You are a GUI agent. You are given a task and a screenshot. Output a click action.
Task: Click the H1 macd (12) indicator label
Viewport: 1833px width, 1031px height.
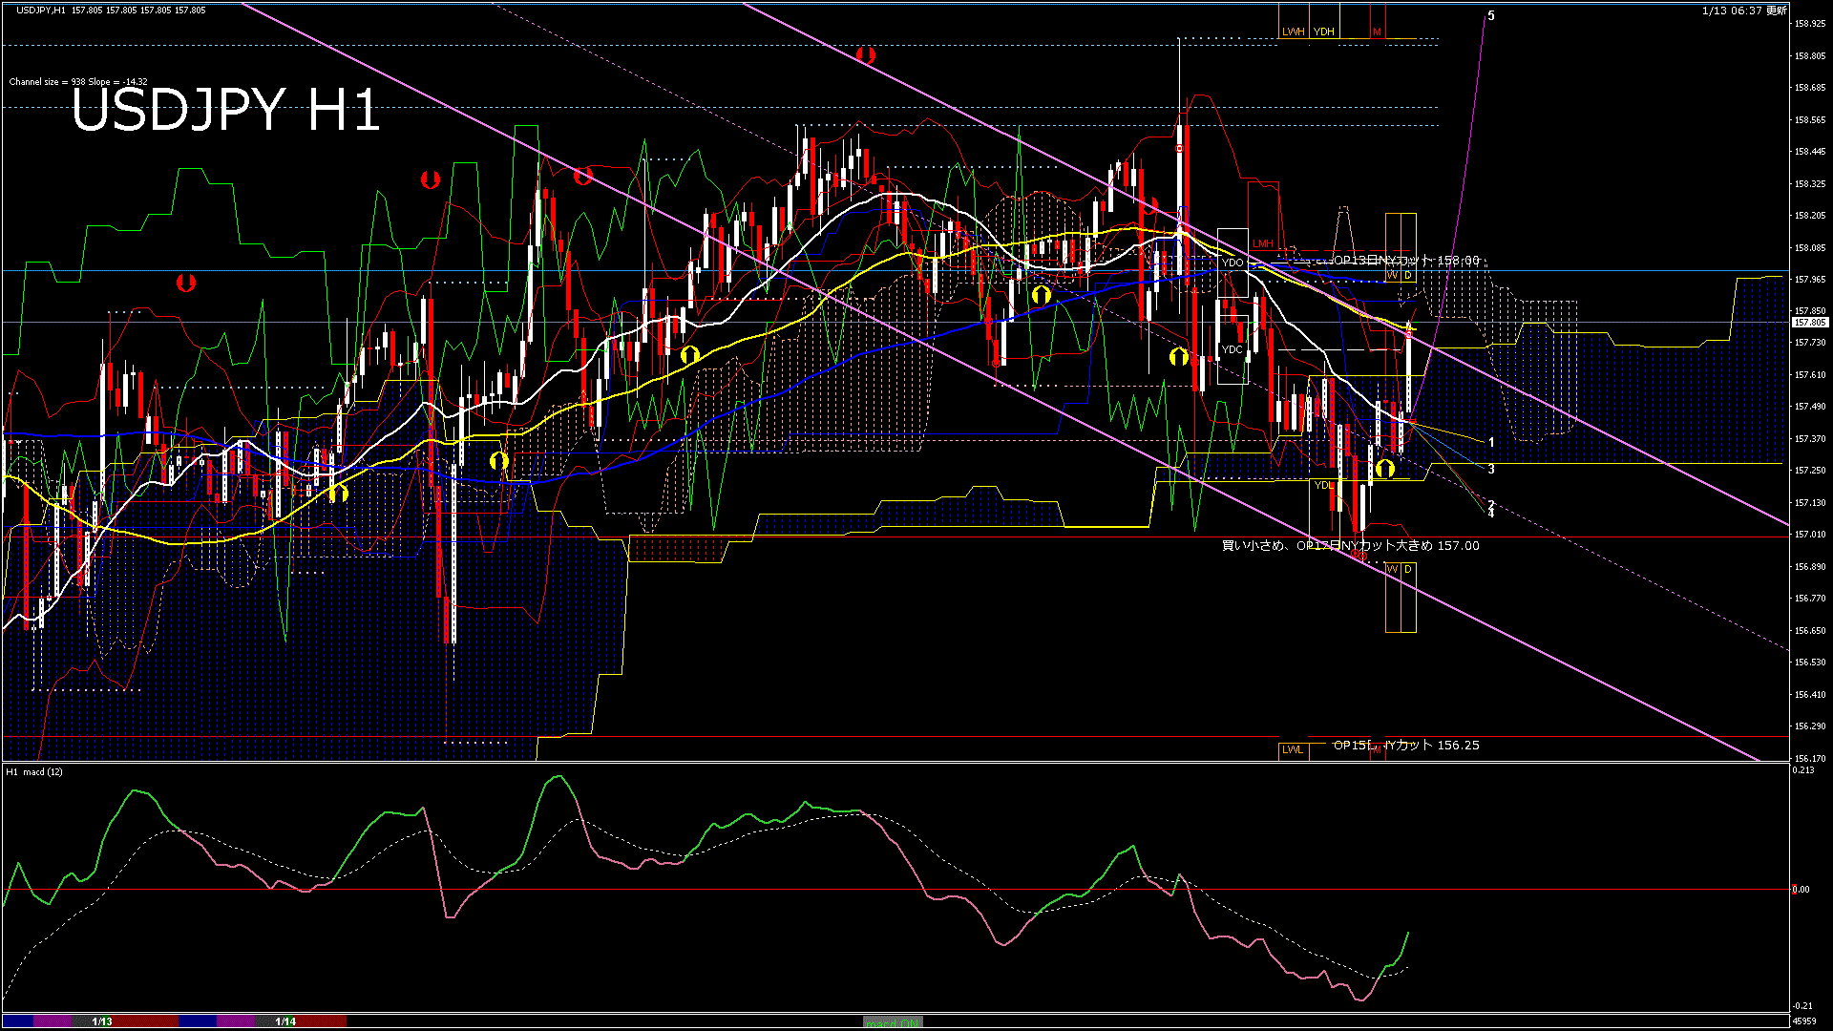[34, 771]
